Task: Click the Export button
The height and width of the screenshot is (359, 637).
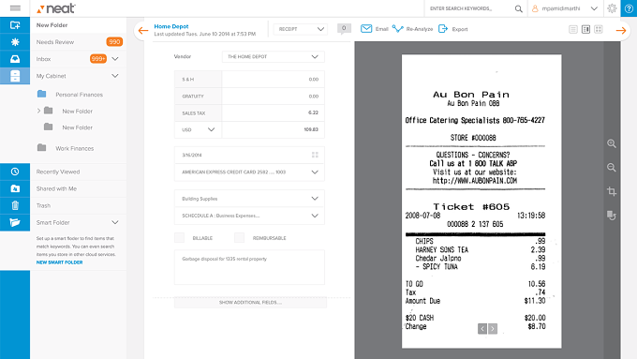Action: pyautogui.click(x=453, y=29)
